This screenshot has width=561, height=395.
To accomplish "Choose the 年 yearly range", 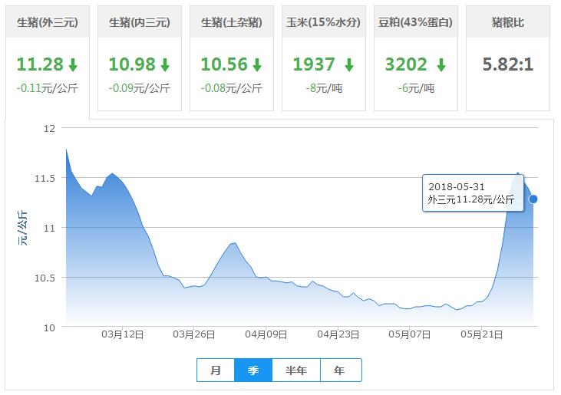I will (340, 370).
